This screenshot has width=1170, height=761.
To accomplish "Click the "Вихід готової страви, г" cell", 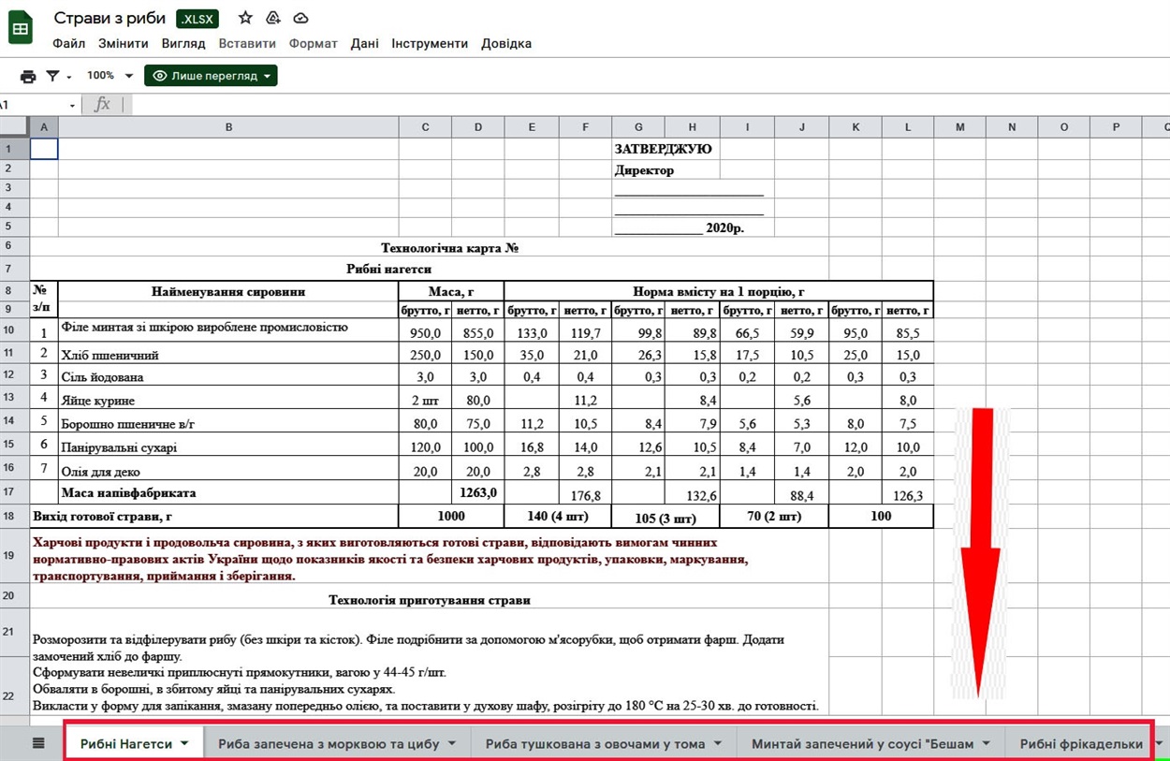I will click(214, 516).
